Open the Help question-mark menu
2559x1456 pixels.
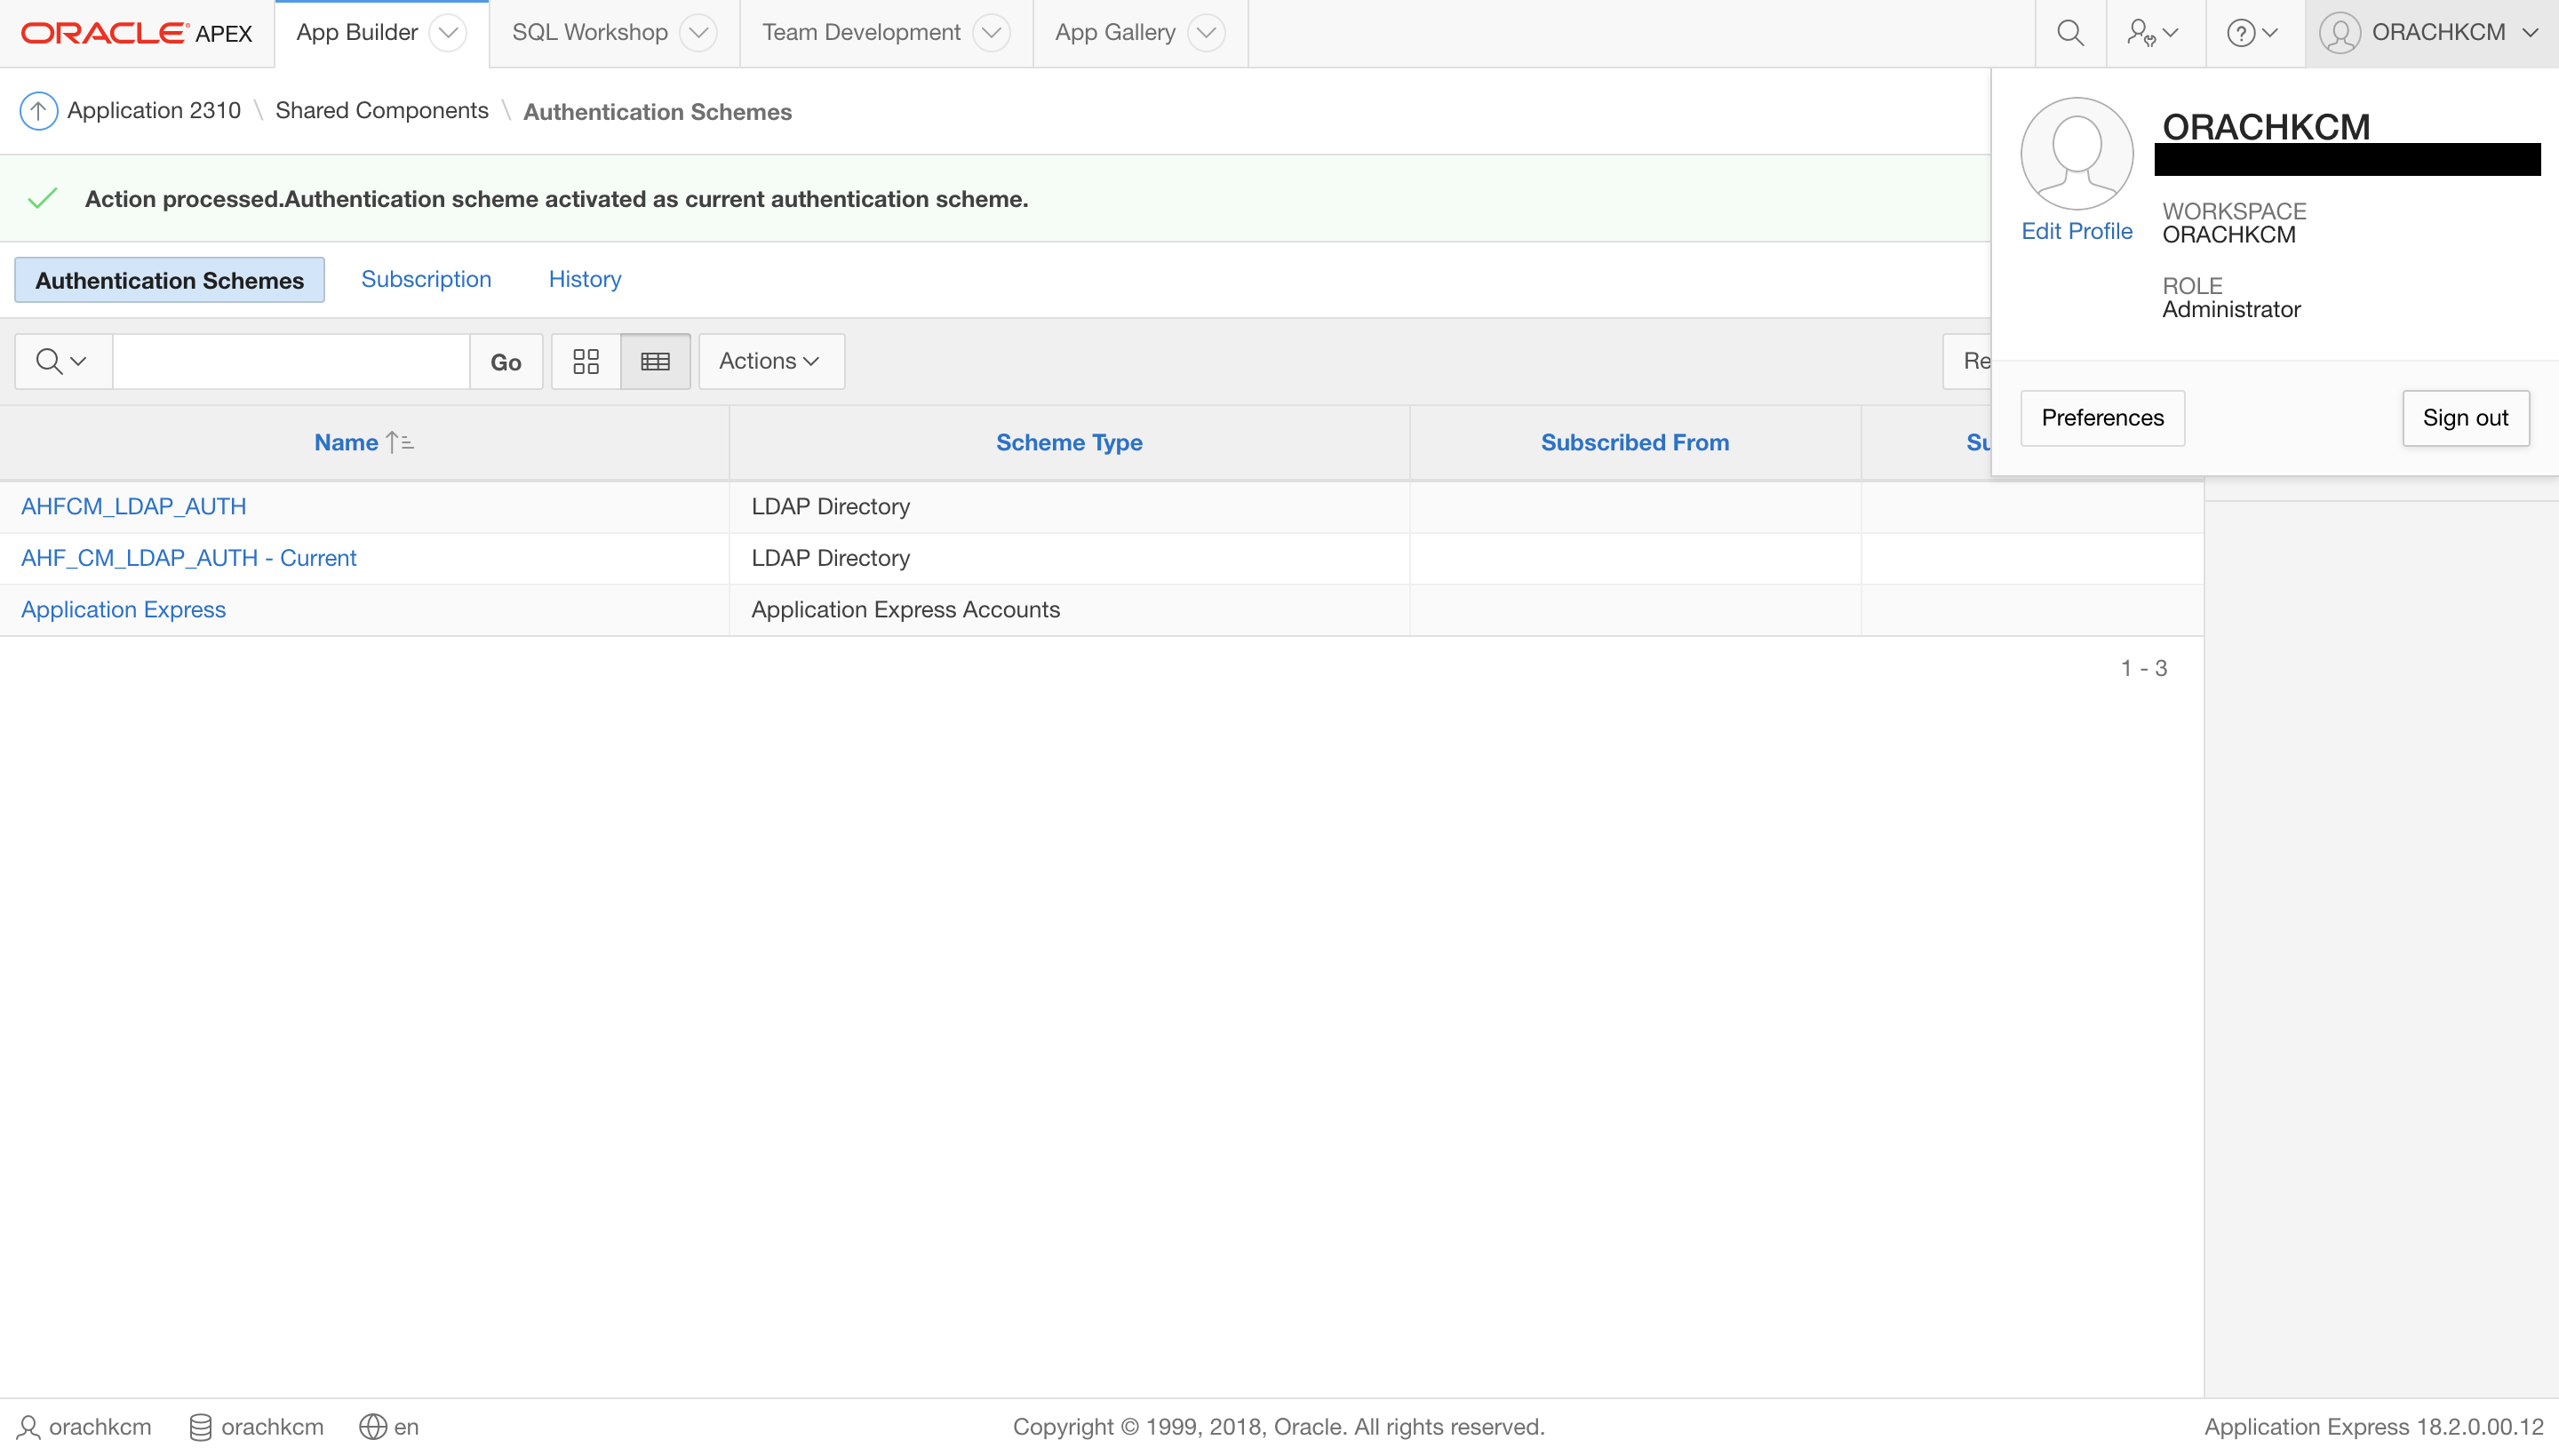coord(2252,33)
